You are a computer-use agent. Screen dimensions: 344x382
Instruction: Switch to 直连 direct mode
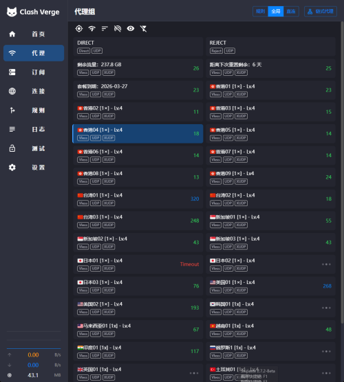[x=291, y=12]
